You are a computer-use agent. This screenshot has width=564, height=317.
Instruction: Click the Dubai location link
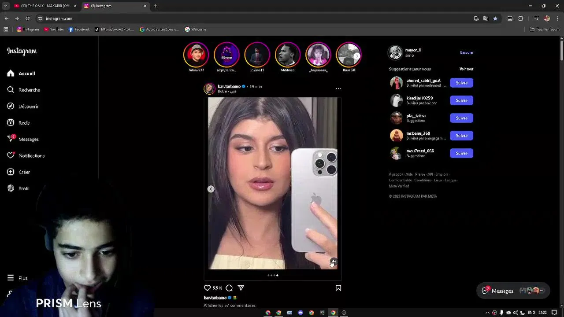227,92
